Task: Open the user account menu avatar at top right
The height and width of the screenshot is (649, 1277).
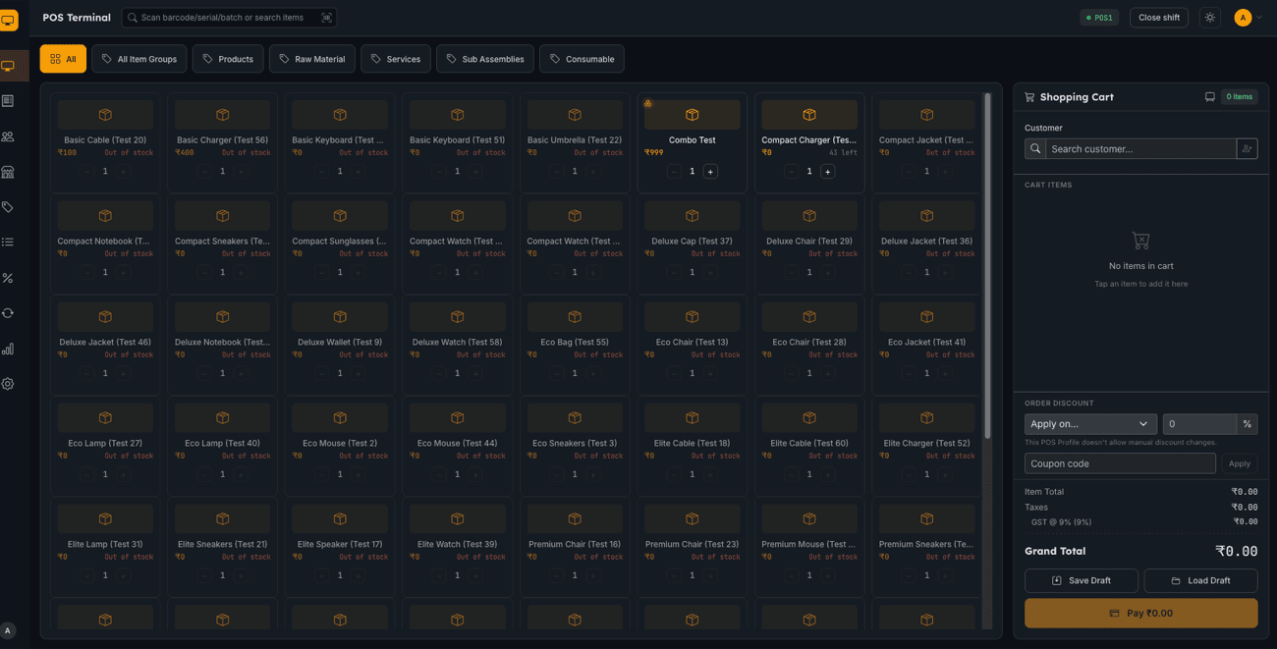Action: (x=1243, y=18)
